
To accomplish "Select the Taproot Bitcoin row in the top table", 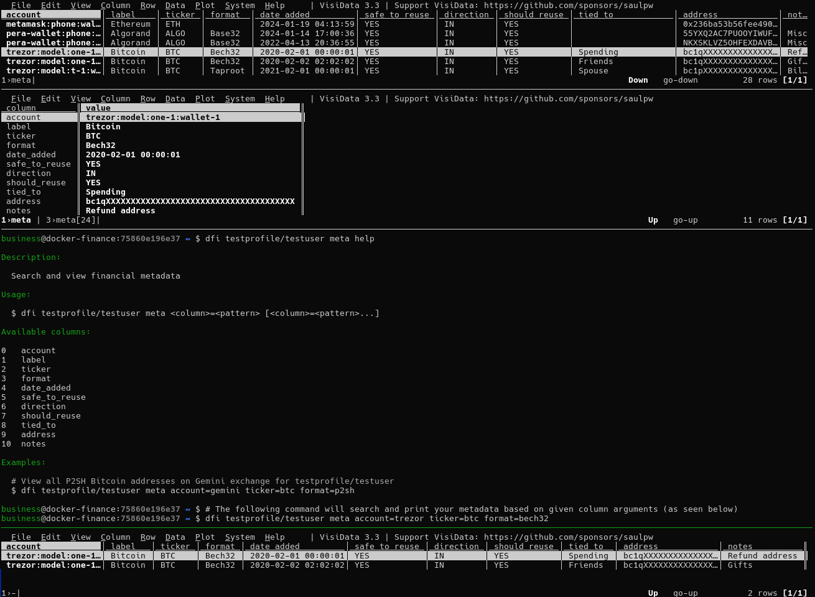I will (x=53, y=70).
